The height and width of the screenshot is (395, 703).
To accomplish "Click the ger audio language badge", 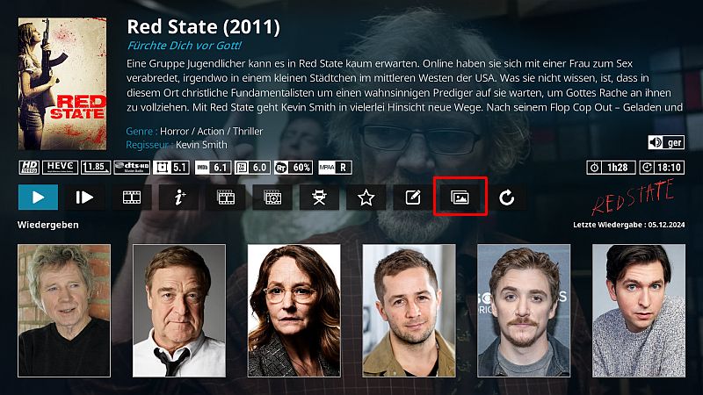I will coord(666,142).
